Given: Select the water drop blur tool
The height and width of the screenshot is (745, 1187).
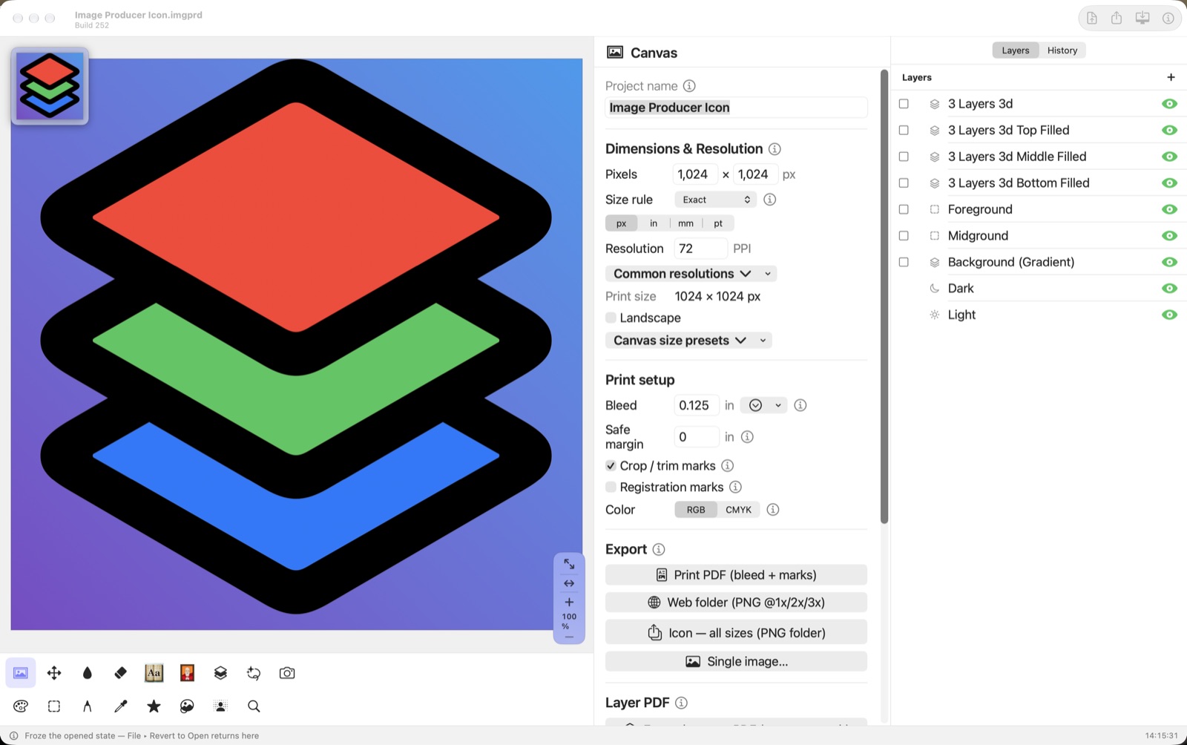Looking at the screenshot, I should (x=88, y=673).
